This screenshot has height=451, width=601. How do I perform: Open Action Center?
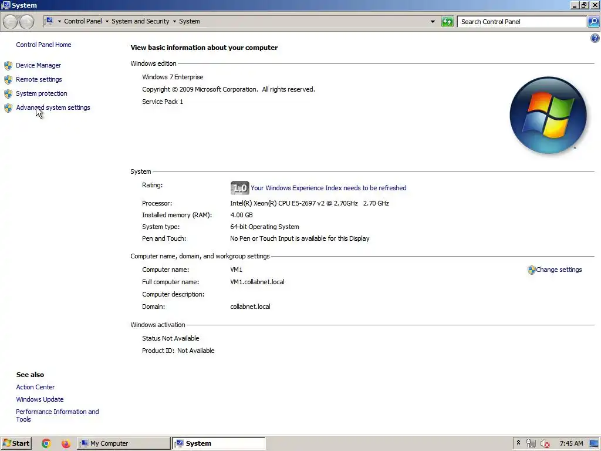point(35,387)
